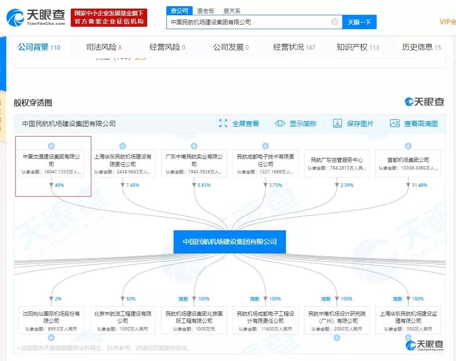Expand 民航中南机场设计研究院(广州) node
The width and height of the screenshot is (456, 361).
point(337,337)
